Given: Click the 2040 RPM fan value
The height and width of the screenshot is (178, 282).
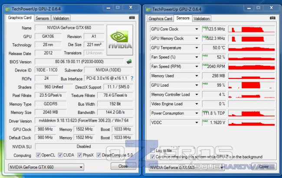Looking at the screenshot, I should (214, 66).
